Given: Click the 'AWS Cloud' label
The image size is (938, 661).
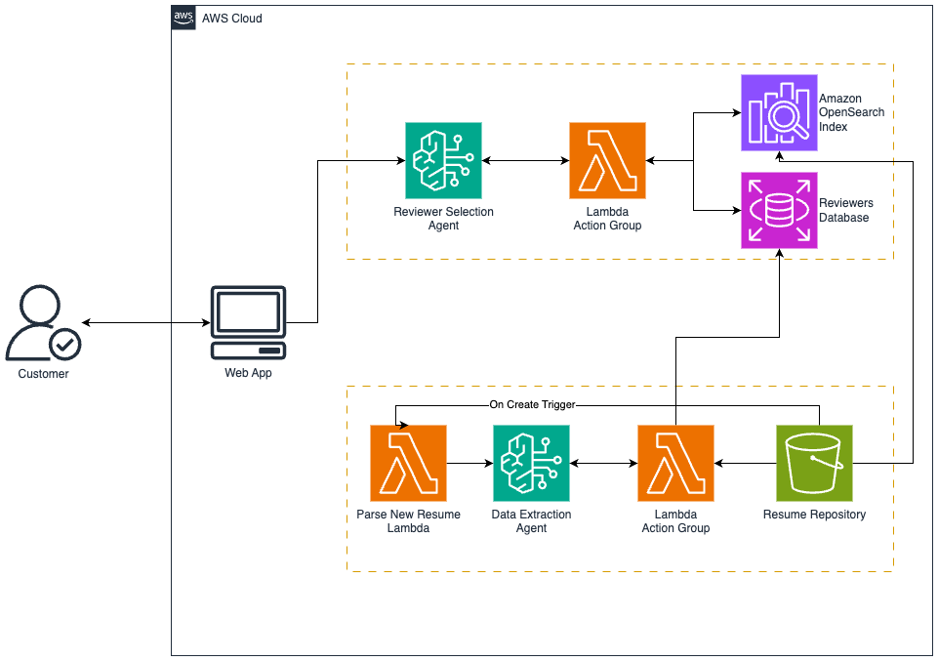Looking at the screenshot, I should pos(232,19).
